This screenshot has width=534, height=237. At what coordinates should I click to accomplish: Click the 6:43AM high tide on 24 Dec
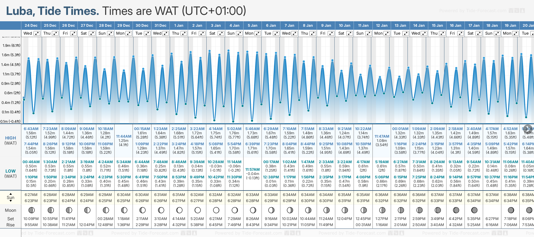[x=31, y=129]
